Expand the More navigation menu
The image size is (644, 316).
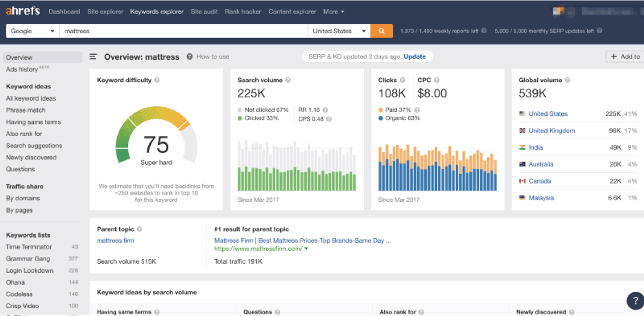coord(333,12)
